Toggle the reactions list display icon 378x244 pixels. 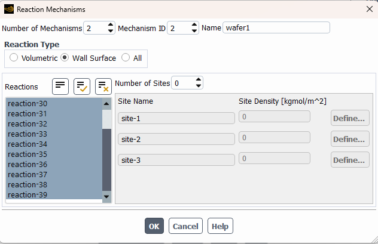60,87
